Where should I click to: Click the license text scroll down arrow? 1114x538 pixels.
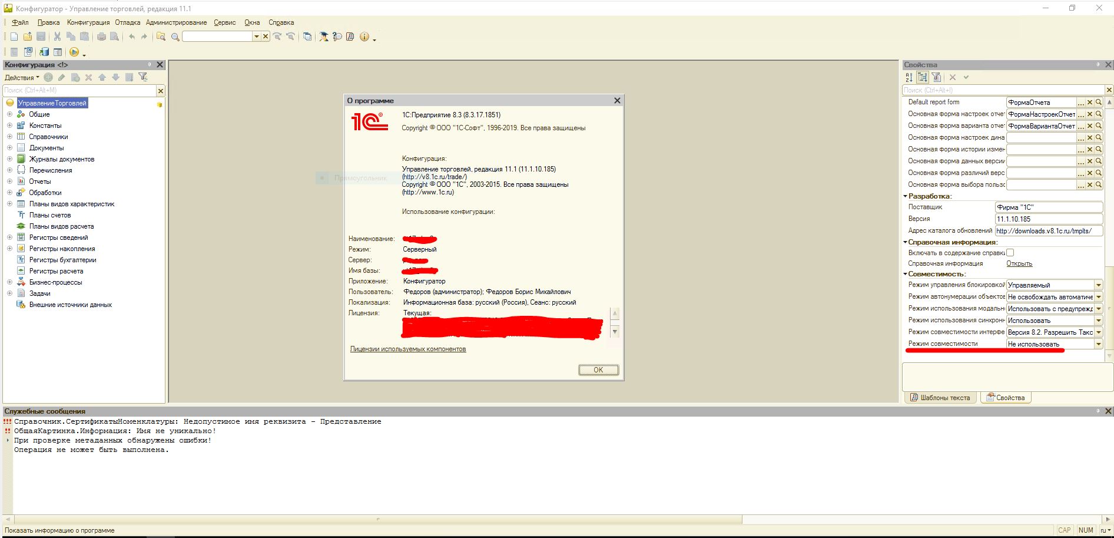(x=615, y=332)
